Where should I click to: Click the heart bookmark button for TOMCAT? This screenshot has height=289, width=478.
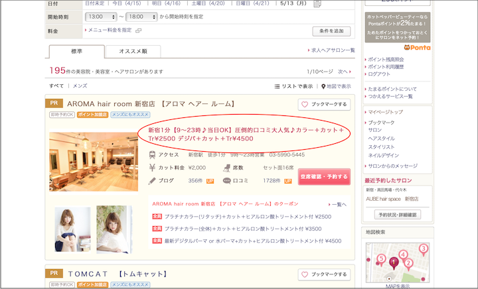pos(324,274)
